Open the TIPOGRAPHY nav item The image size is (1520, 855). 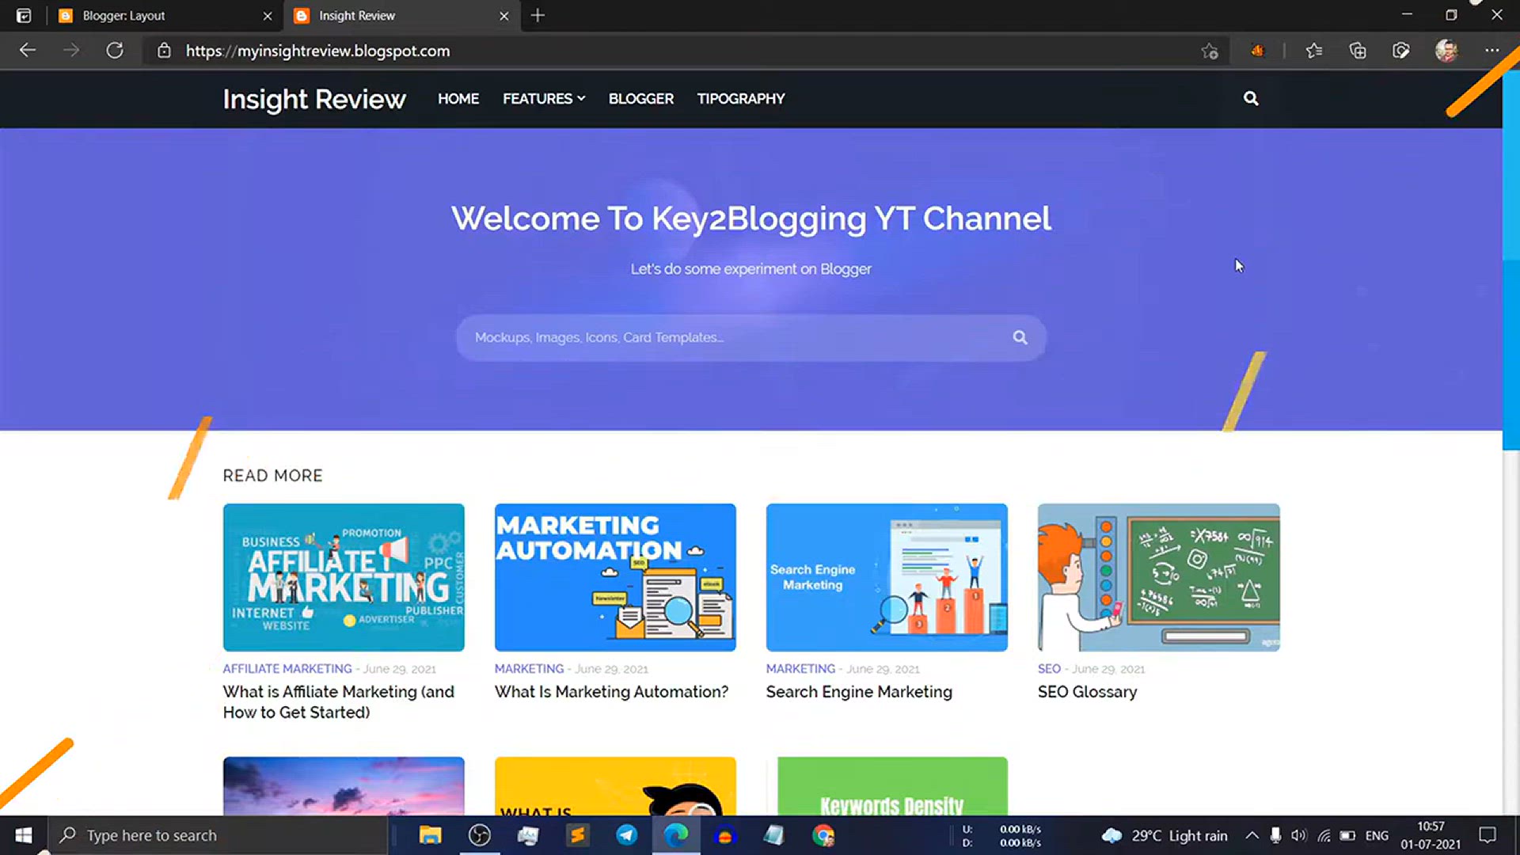[741, 99]
